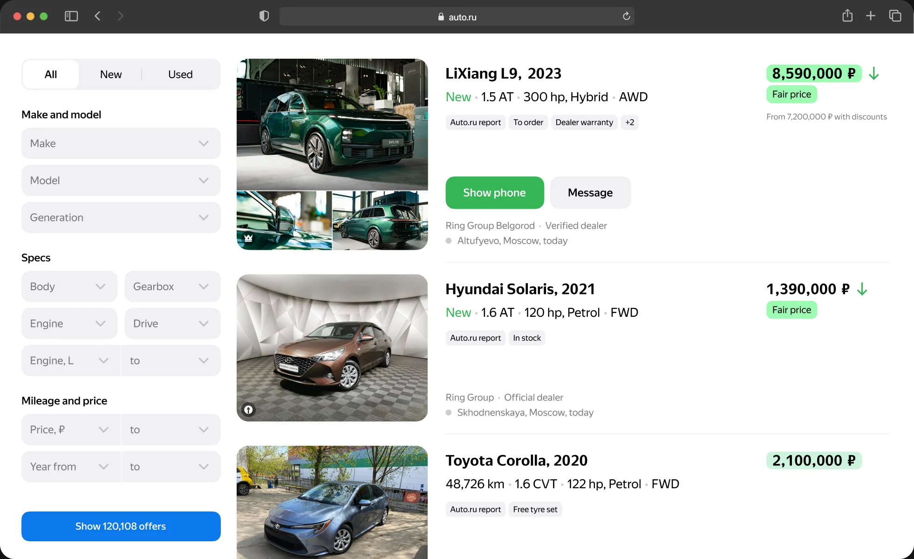Viewport: 914px width, 559px height.
Task: Click the Free tyre set tag
Action: 535,510
